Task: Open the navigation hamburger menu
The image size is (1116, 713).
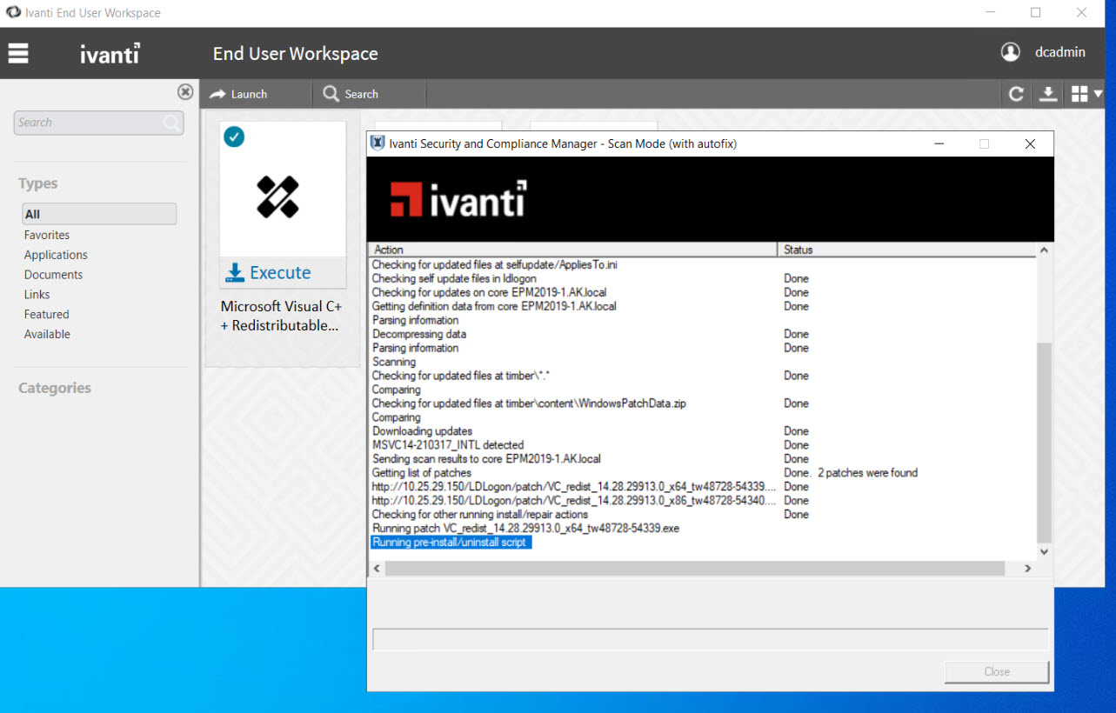Action: point(17,53)
